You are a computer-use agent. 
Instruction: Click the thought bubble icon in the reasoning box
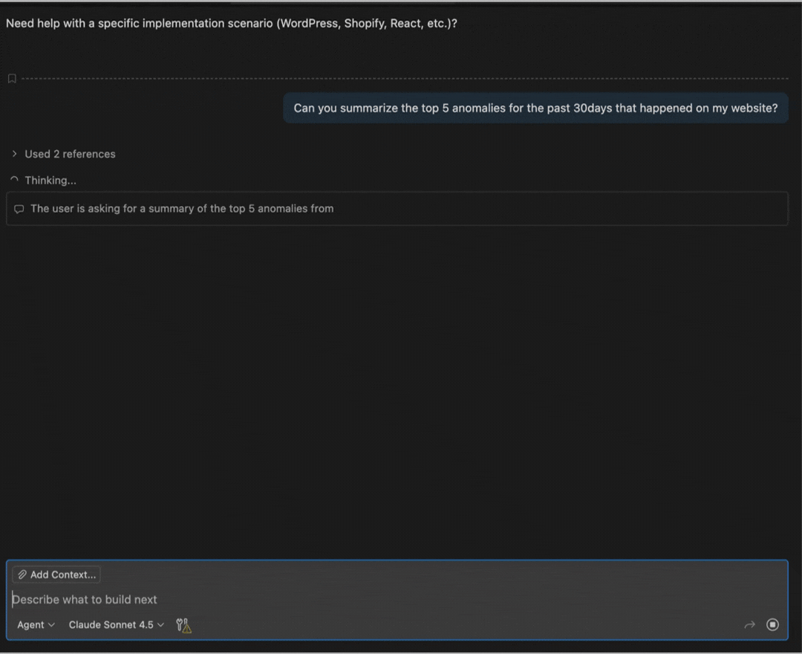[19, 209]
